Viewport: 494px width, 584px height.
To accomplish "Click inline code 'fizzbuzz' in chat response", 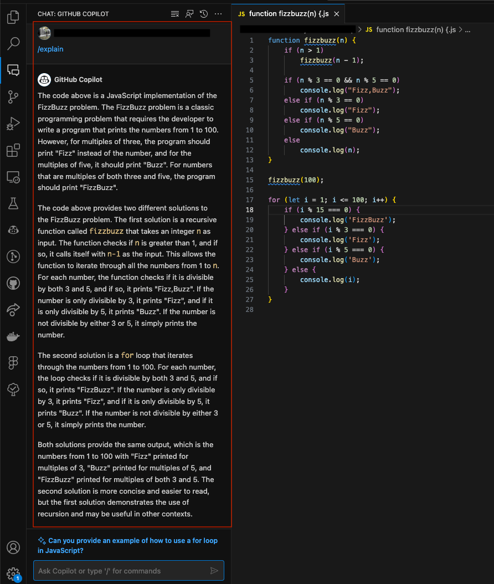I will 106,231.
